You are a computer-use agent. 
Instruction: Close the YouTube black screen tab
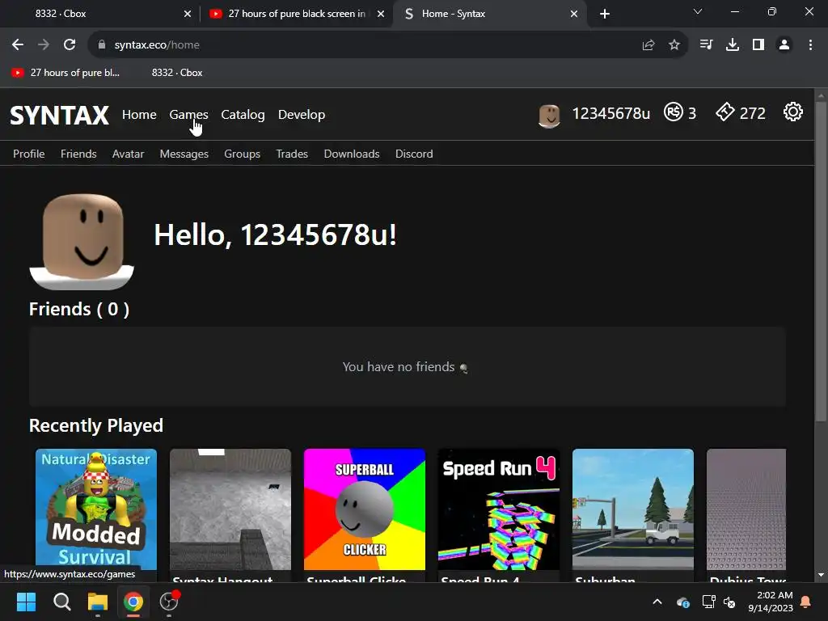[381, 14]
